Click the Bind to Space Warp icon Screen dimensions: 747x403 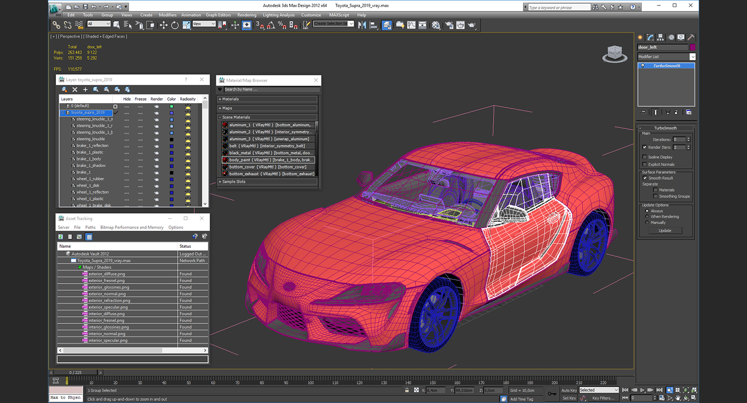(79, 25)
